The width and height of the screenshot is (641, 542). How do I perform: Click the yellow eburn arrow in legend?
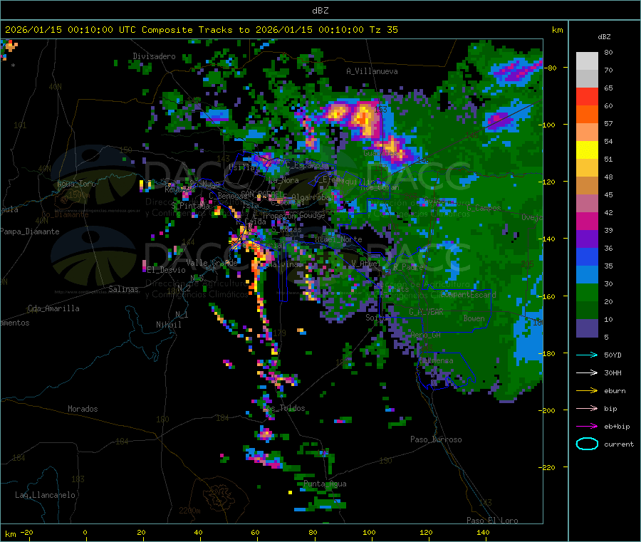(587, 391)
